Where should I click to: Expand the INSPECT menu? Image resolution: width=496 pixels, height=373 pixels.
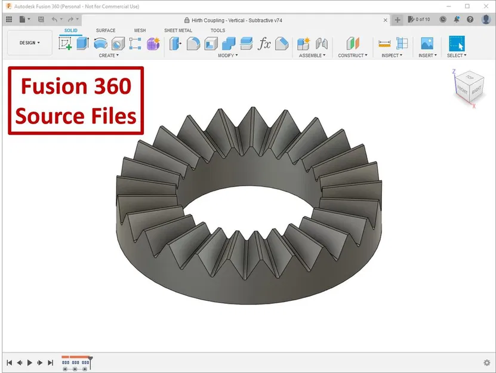point(392,56)
